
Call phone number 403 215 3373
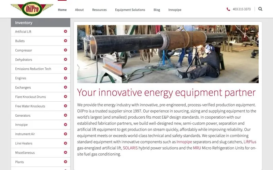pyautogui.click(x=242, y=9)
